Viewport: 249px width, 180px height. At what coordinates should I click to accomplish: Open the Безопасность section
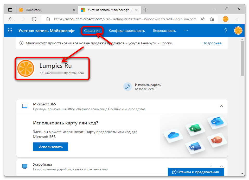click(x=164, y=31)
